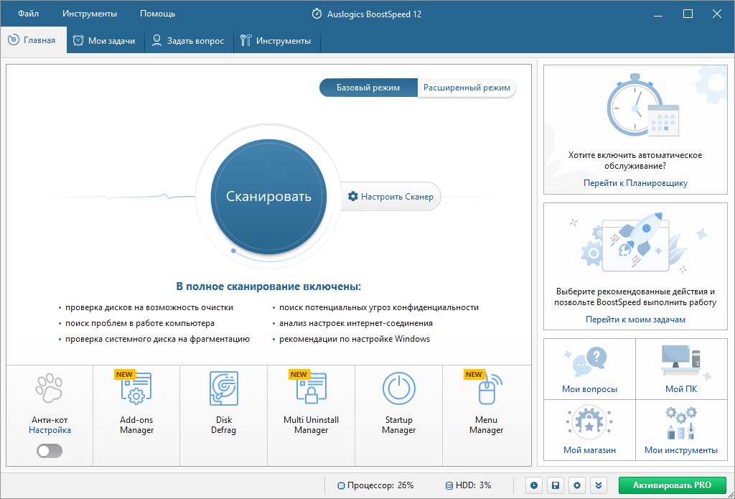735x499 pixels.
Task: Switch to the Инструменты tab with tools icon
Action: coord(276,40)
